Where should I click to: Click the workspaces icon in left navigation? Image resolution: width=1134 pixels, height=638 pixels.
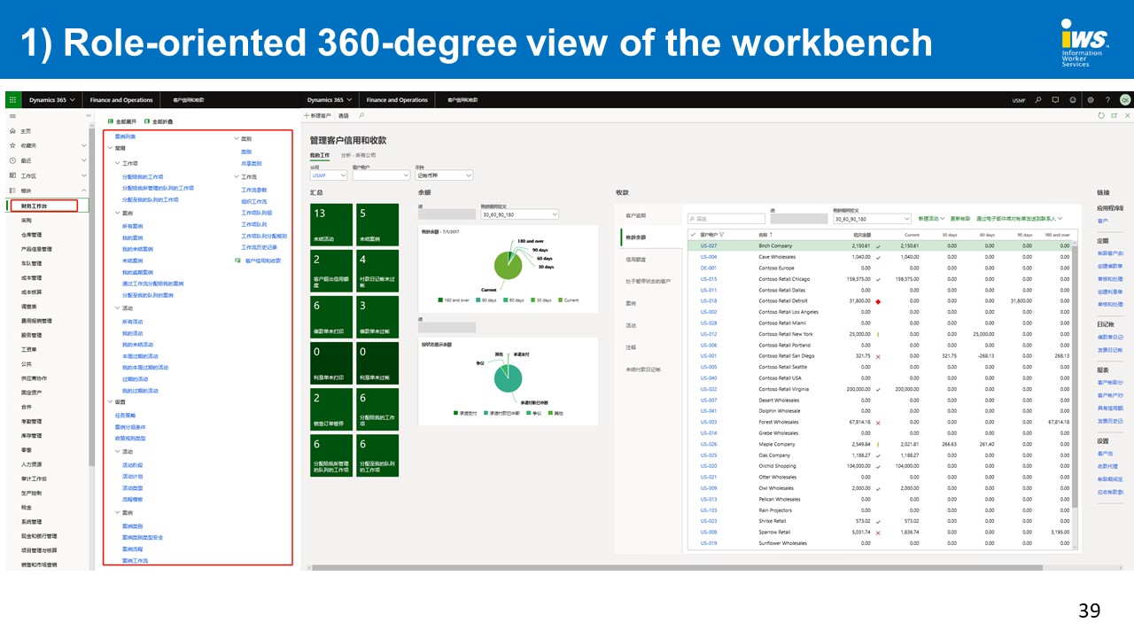point(12,175)
